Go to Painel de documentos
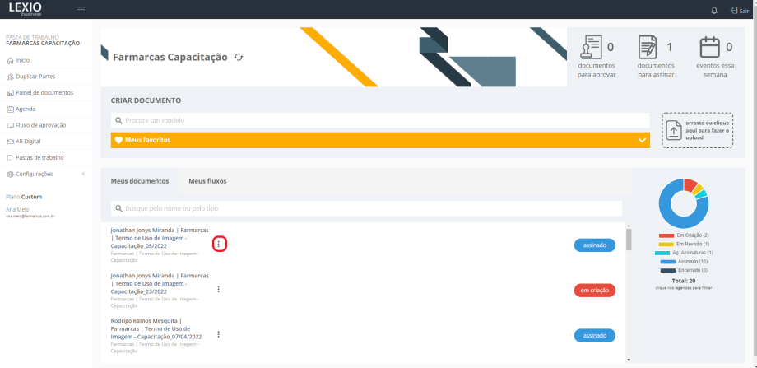Image resolution: width=757 pixels, height=368 pixels. coord(39,93)
